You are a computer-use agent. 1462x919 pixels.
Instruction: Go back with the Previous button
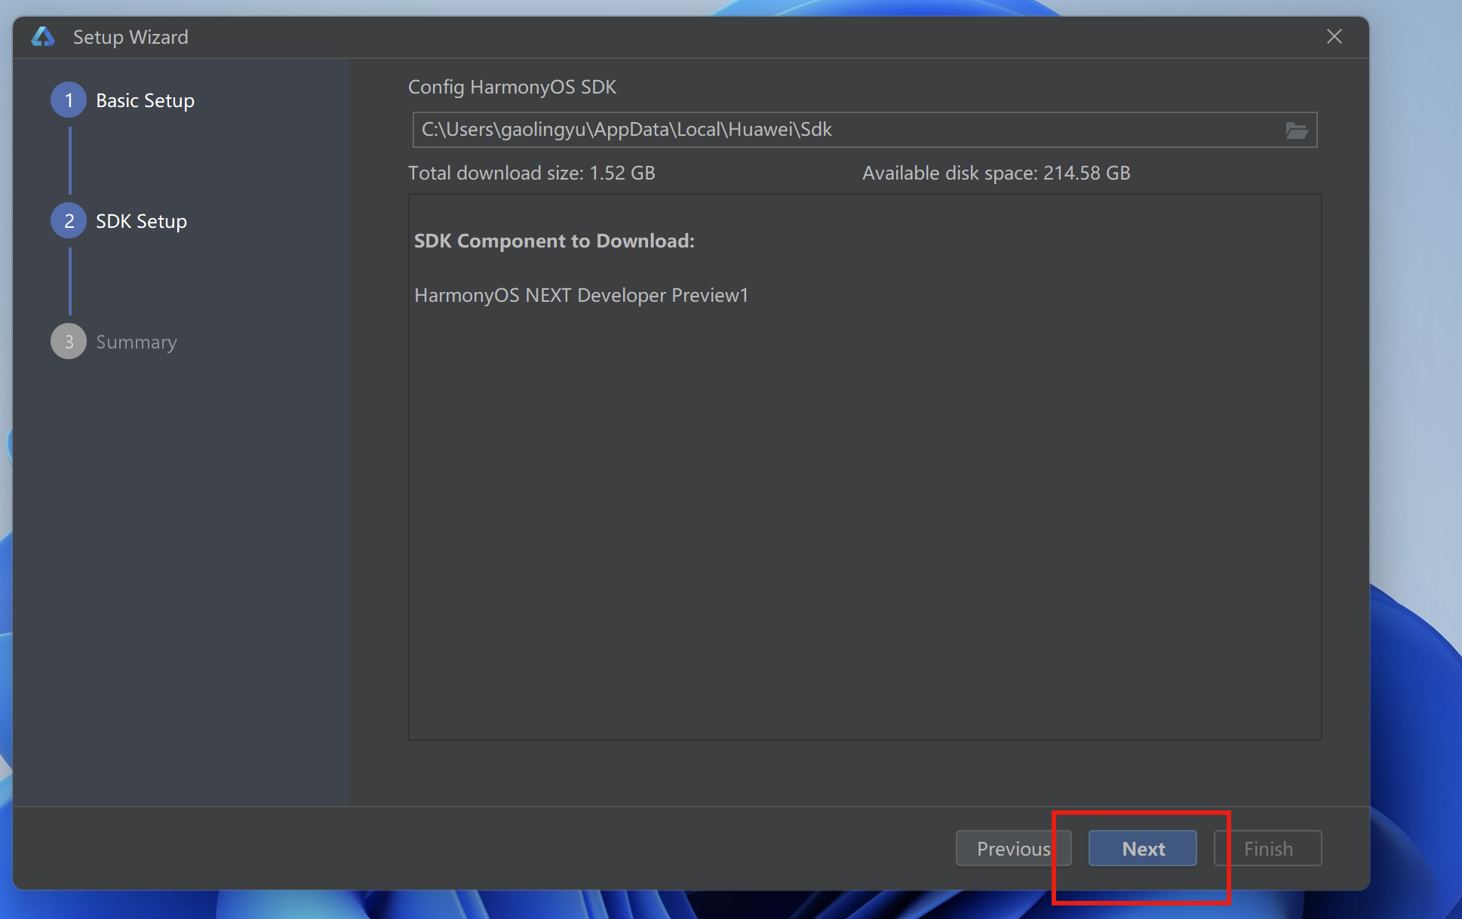1012,849
